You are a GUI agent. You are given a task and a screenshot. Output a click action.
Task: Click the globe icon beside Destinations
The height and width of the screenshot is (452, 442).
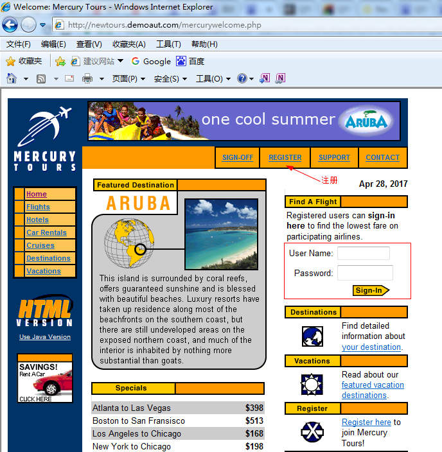point(312,336)
